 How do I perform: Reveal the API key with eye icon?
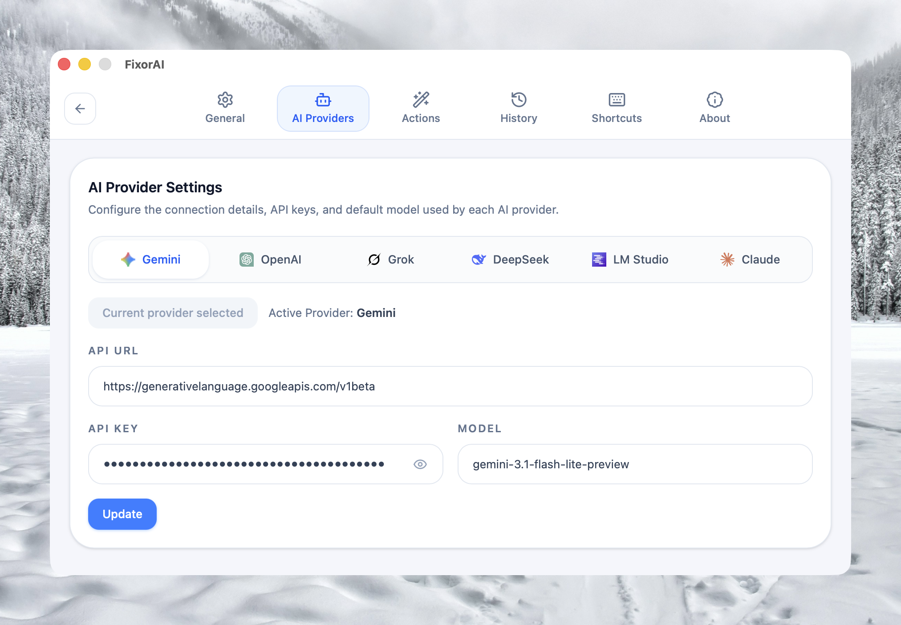[420, 464]
